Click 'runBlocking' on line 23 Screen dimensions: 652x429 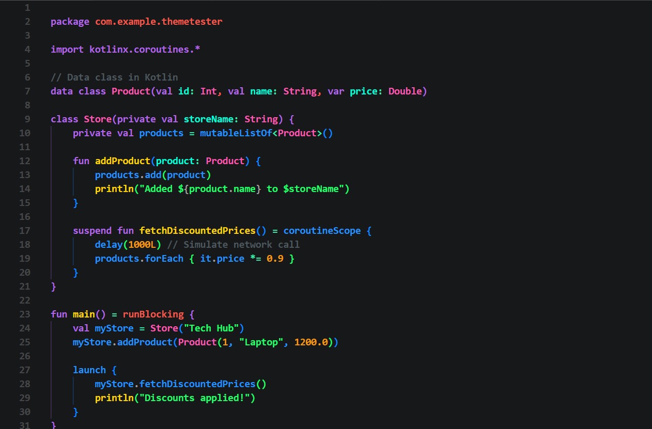pos(153,314)
